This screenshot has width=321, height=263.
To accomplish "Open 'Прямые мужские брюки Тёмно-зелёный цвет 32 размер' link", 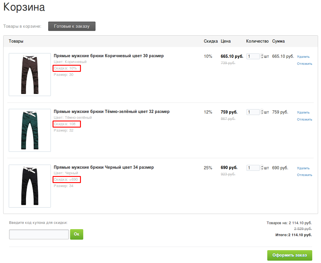I will coord(112,112).
